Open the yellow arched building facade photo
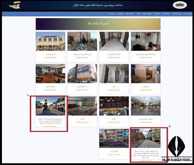Image resolution: width=194 pixels, height=165 pixels. click(50, 41)
